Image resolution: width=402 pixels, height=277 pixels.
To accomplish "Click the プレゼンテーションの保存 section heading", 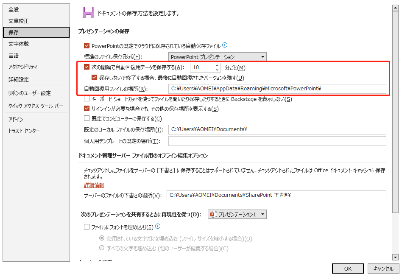I will 104,31.
